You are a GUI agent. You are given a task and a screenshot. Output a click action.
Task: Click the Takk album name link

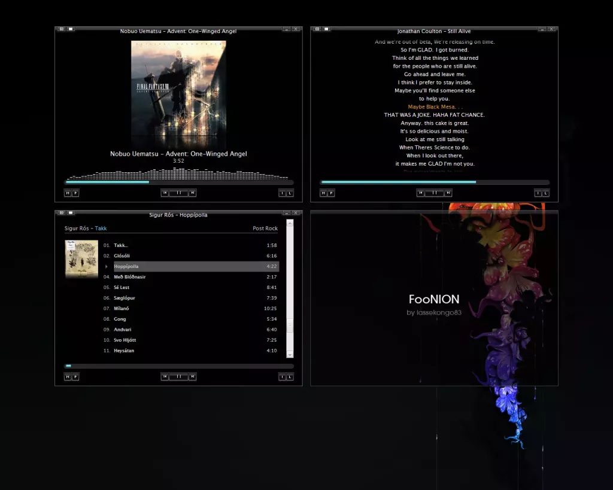click(x=101, y=229)
